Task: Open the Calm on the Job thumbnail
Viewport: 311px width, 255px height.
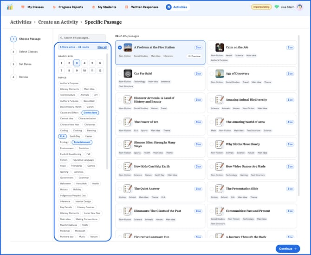Action: point(220,47)
